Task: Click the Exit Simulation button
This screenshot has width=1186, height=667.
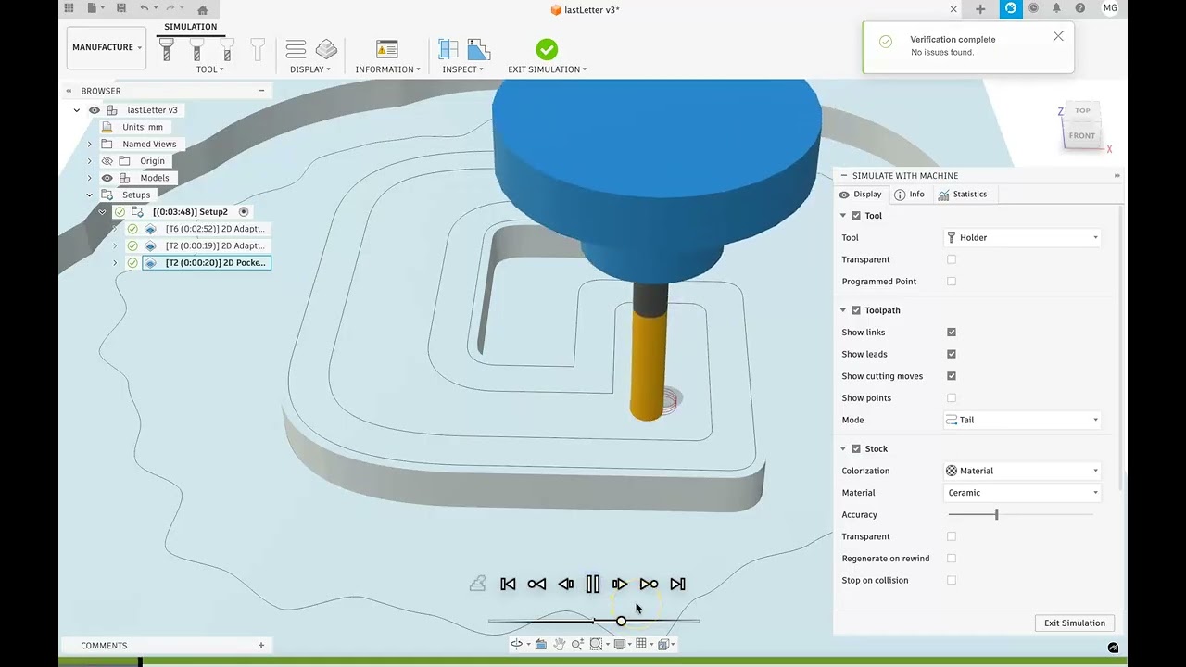Action: (x=1075, y=623)
